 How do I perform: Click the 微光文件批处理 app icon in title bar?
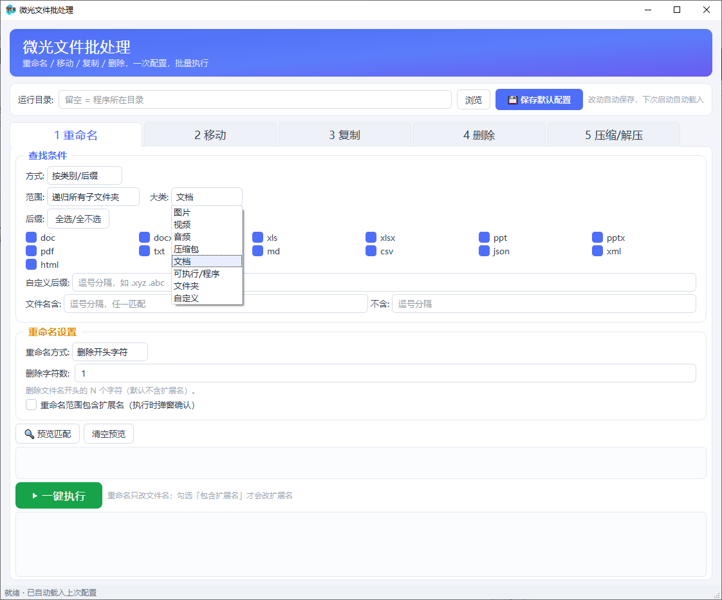(x=10, y=10)
